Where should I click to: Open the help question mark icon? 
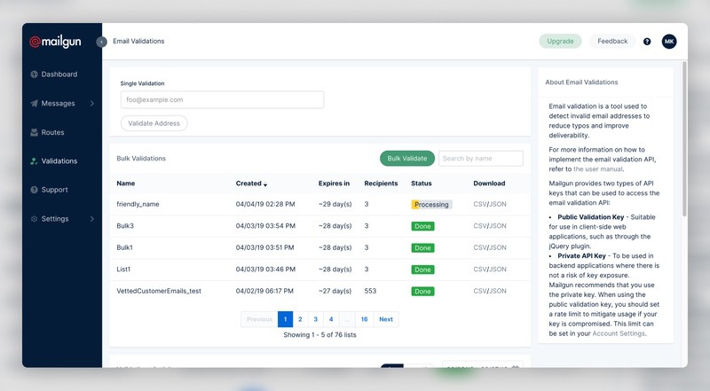(647, 41)
